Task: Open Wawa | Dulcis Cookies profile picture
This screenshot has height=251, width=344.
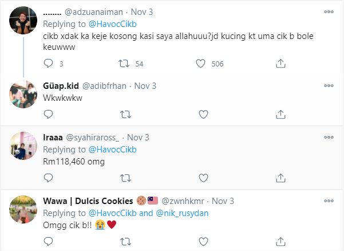Action: (x=24, y=213)
